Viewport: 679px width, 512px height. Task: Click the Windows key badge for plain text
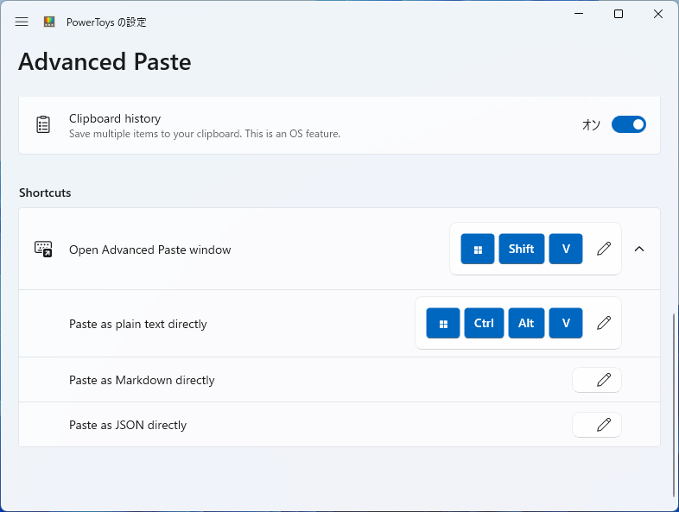pyautogui.click(x=443, y=323)
